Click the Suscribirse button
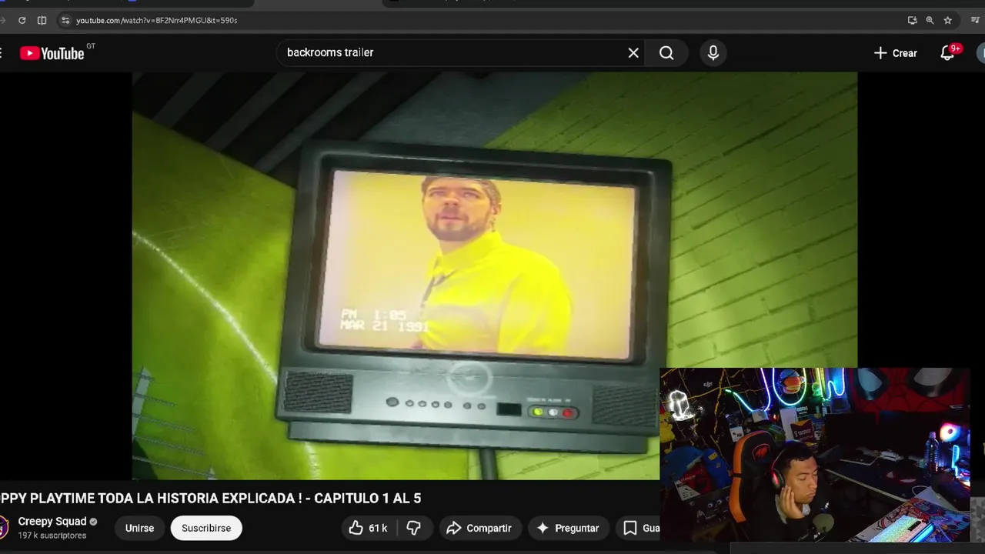 click(206, 528)
